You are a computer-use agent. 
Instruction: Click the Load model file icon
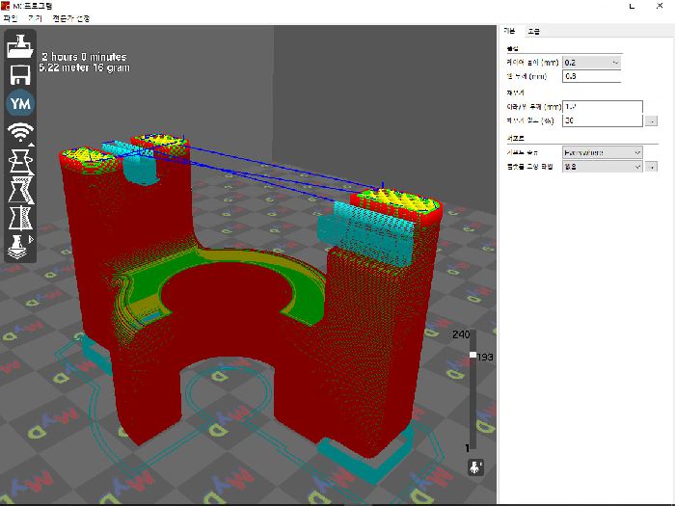[20, 46]
